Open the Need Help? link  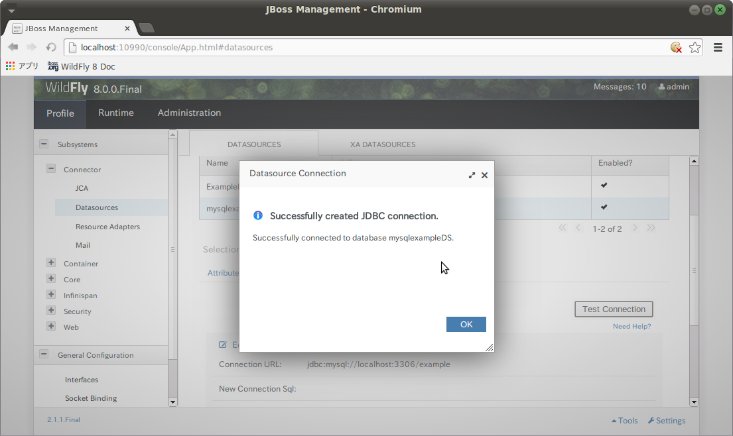click(x=632, y=326)
